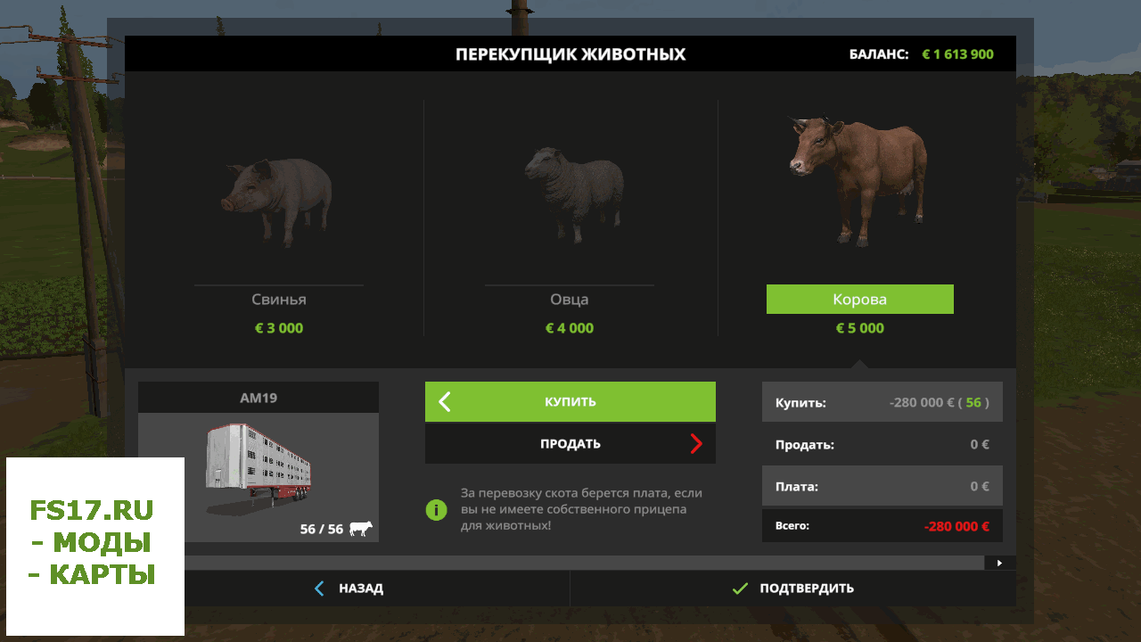Select the ПРОДАТЬ option

pos(570,444)
